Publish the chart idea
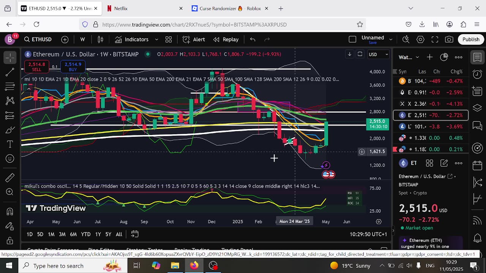 click(471, 39)
